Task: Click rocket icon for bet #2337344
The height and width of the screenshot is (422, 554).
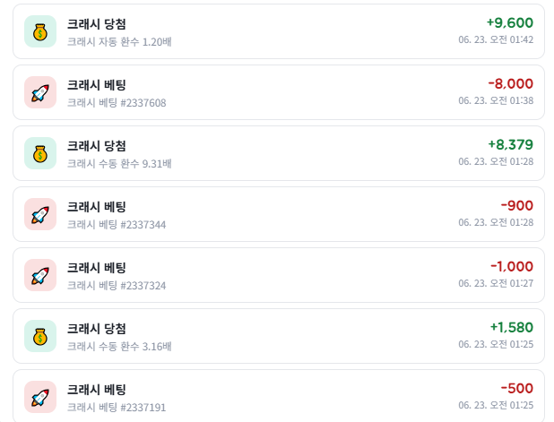Action: pyautogui.click(x=40, y=214)
